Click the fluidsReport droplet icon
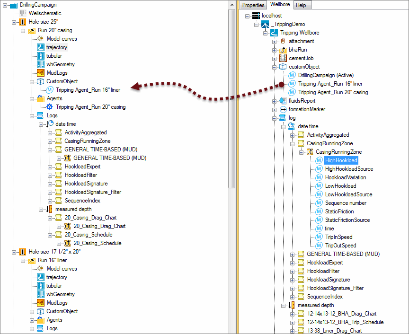Screen dimensions: 409x334 tap(283, 101)
